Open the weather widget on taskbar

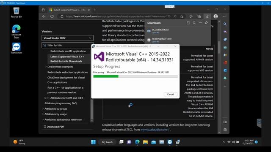click(x=19, y=142)
